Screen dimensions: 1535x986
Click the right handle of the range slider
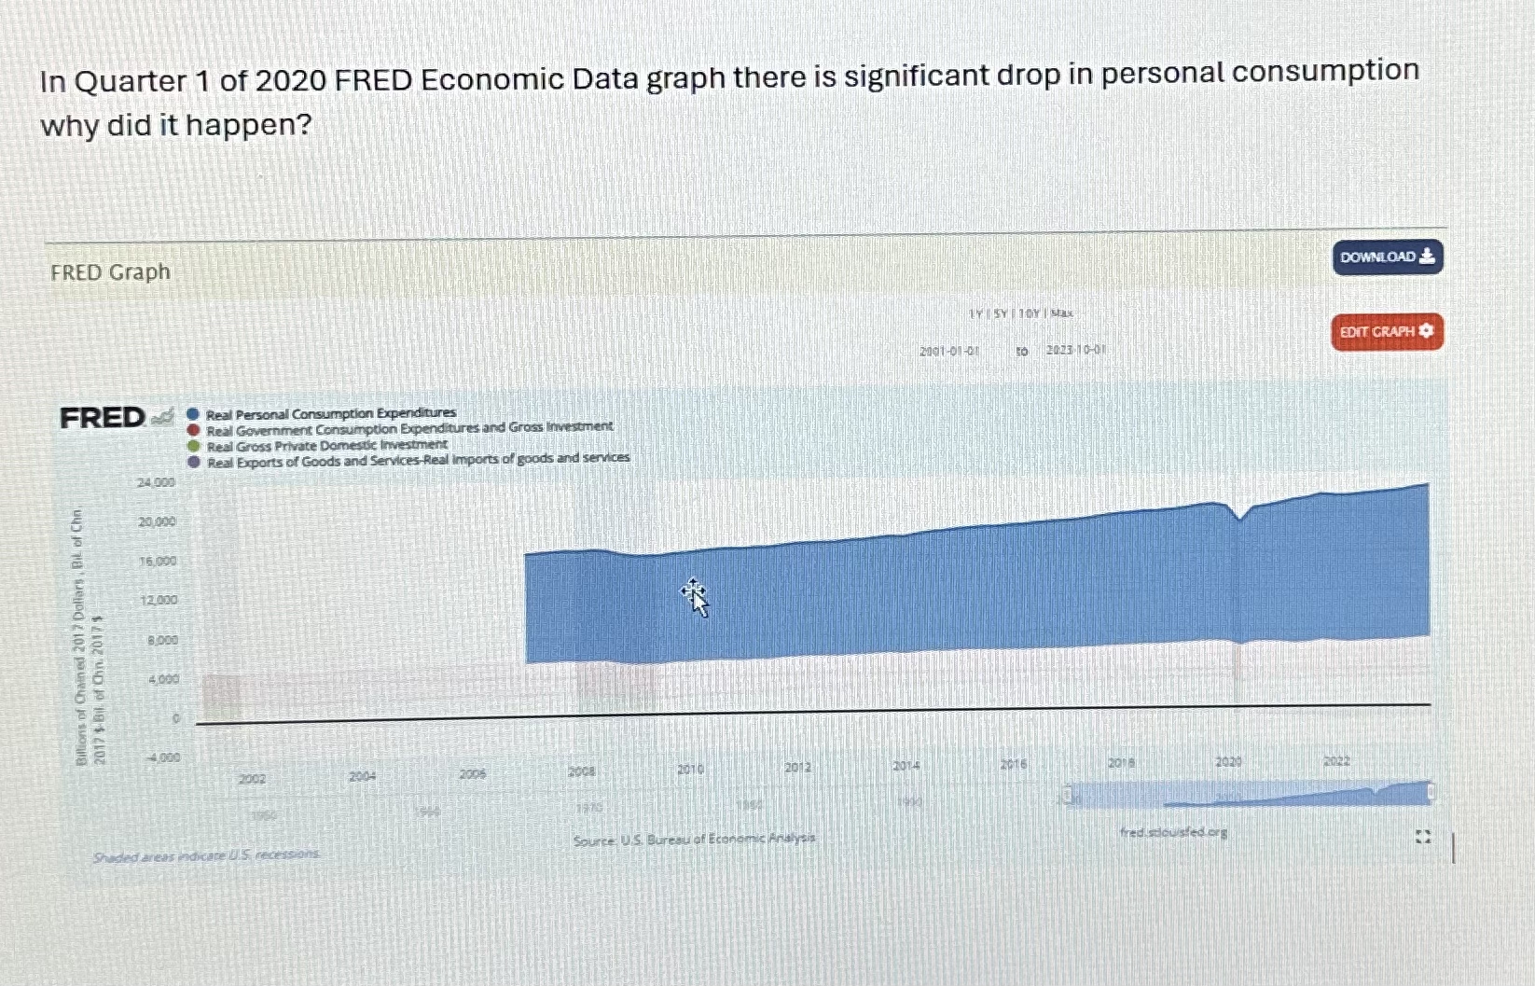tap(1431, 791)
